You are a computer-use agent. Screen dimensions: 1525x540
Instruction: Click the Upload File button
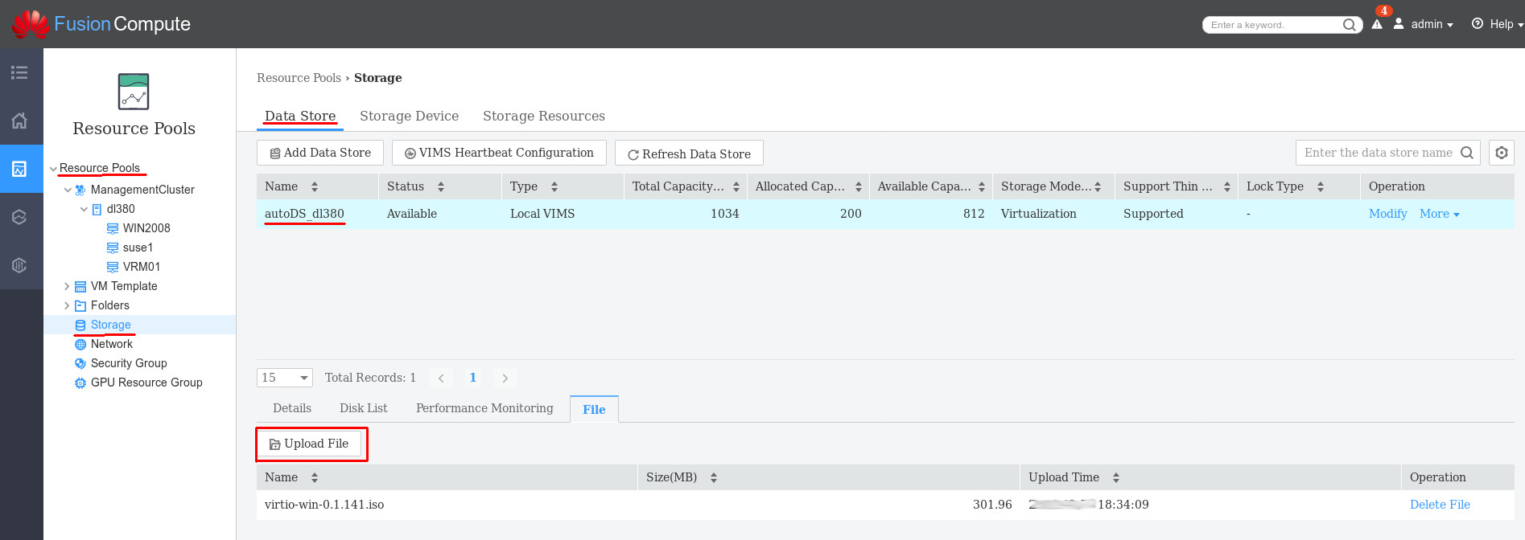310,444
